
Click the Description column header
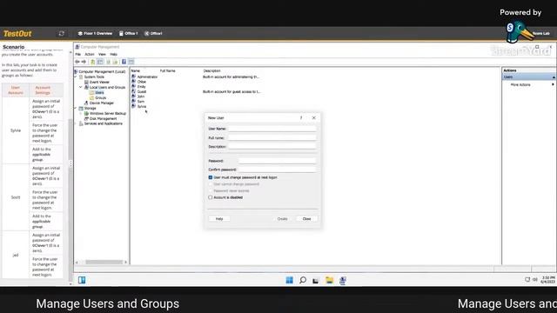211,70
